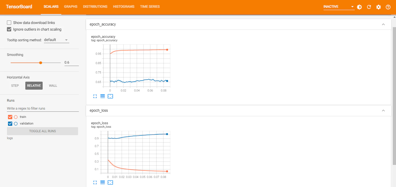Image resolution: width=396 pixels, height=187 pixels.
Task: Open the Tooltip sorting method dropdown
Action: tap(56, 40)
